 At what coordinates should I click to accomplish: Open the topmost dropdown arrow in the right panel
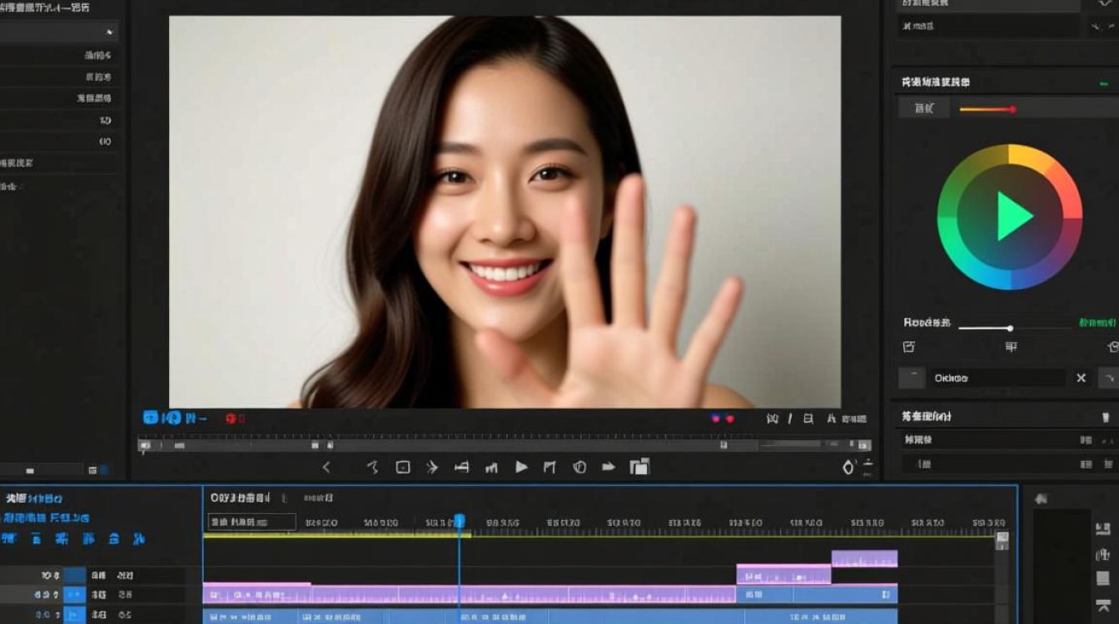click(1105, 4)
